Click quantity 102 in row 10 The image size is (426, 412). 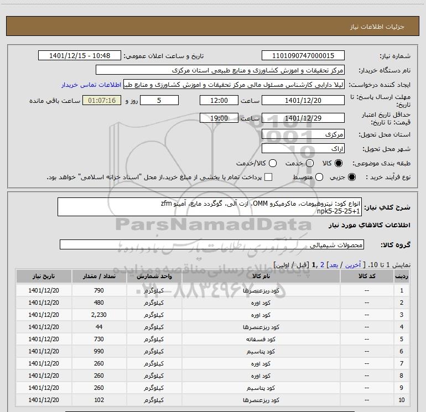pyautogui.click(x=99, y=400)
